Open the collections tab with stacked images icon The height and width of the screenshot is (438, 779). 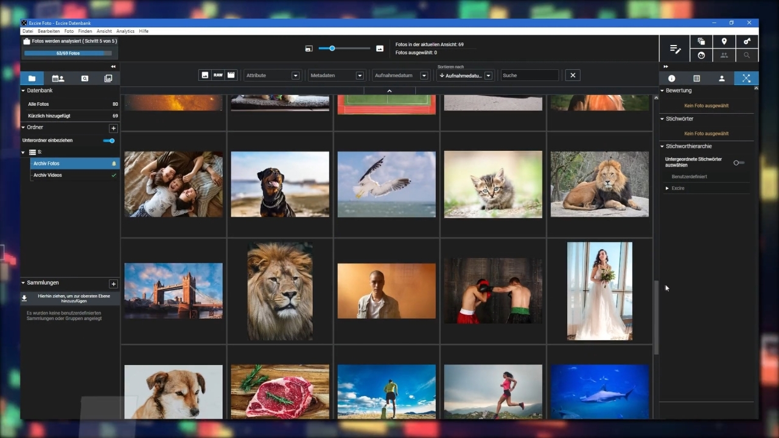point(108,78)
